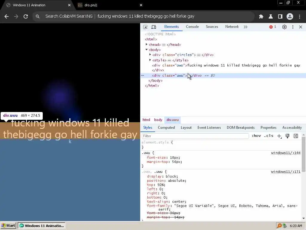
Task: Click ellipsis inside the circles div
Action: tap(199, 55)
